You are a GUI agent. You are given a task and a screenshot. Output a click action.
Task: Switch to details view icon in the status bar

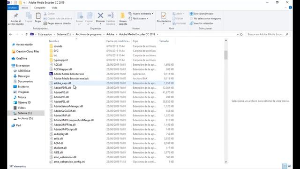pyautogui.click(x=285, y=166)
